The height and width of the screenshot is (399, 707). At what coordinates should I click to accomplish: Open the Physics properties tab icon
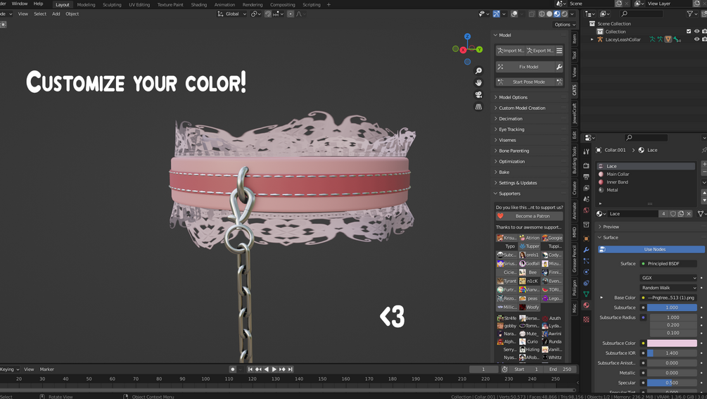(x=586, y=272)
